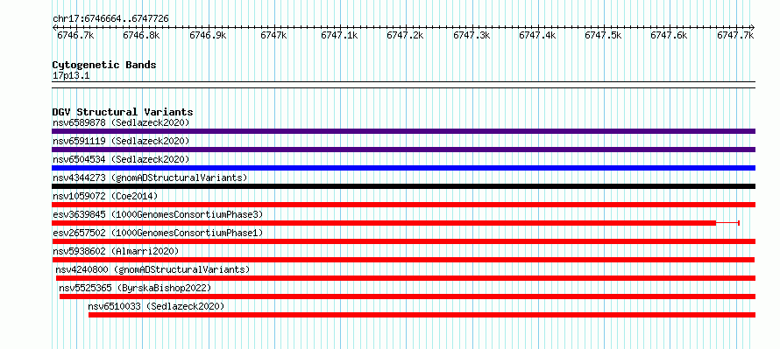Click the 6746.7k ruler label
The height and width of the screenshot is (349, 780).
[x=75, y=35]
